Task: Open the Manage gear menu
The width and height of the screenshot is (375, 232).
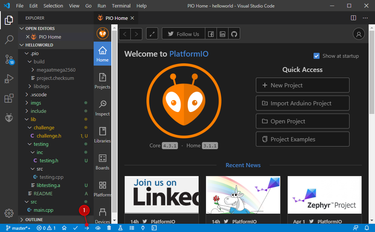Action: [9, 213]
